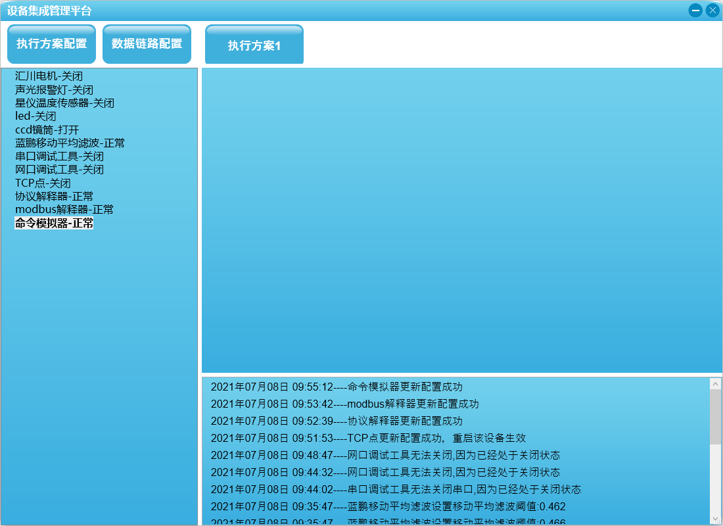Select 协议解释器-正常 in the device list
This screenshot has height=526, width=723.
pos(54,196)
